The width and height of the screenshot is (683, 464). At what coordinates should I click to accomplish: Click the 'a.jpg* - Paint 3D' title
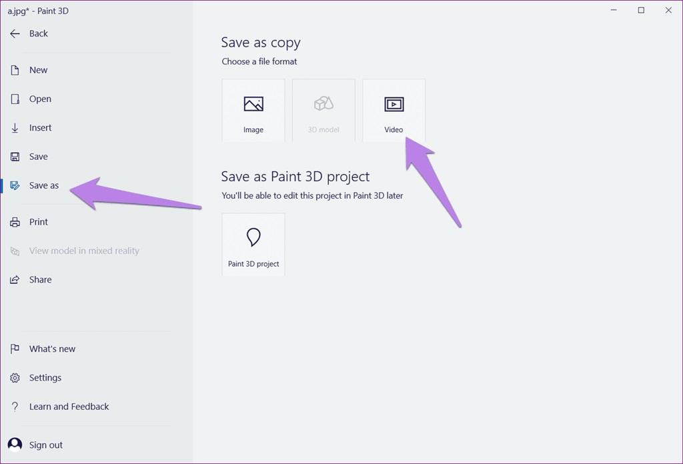(x=38, y=11)
